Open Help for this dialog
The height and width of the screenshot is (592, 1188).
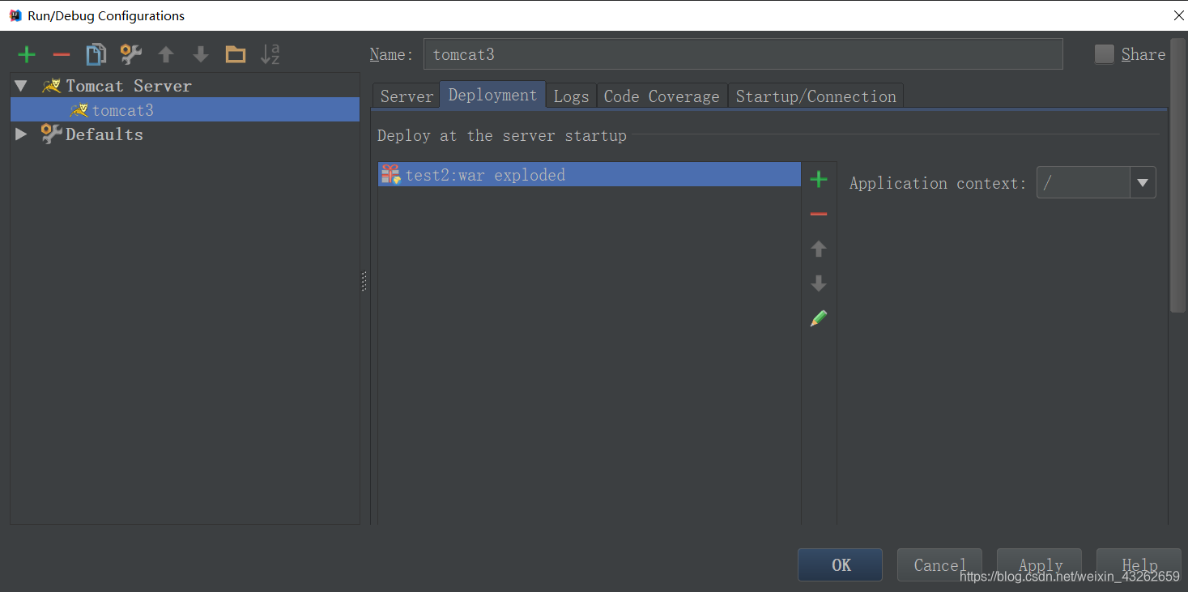pyautogui.click(x=1139, y=564)
